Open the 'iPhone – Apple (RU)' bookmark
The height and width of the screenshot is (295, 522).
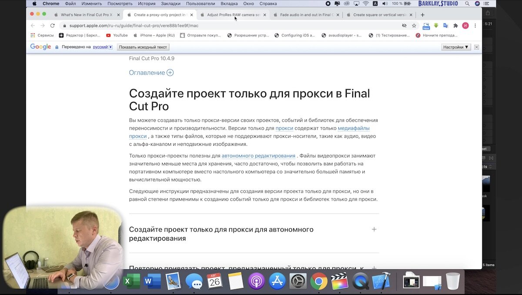pyautogui.click(x=154, y=35)
